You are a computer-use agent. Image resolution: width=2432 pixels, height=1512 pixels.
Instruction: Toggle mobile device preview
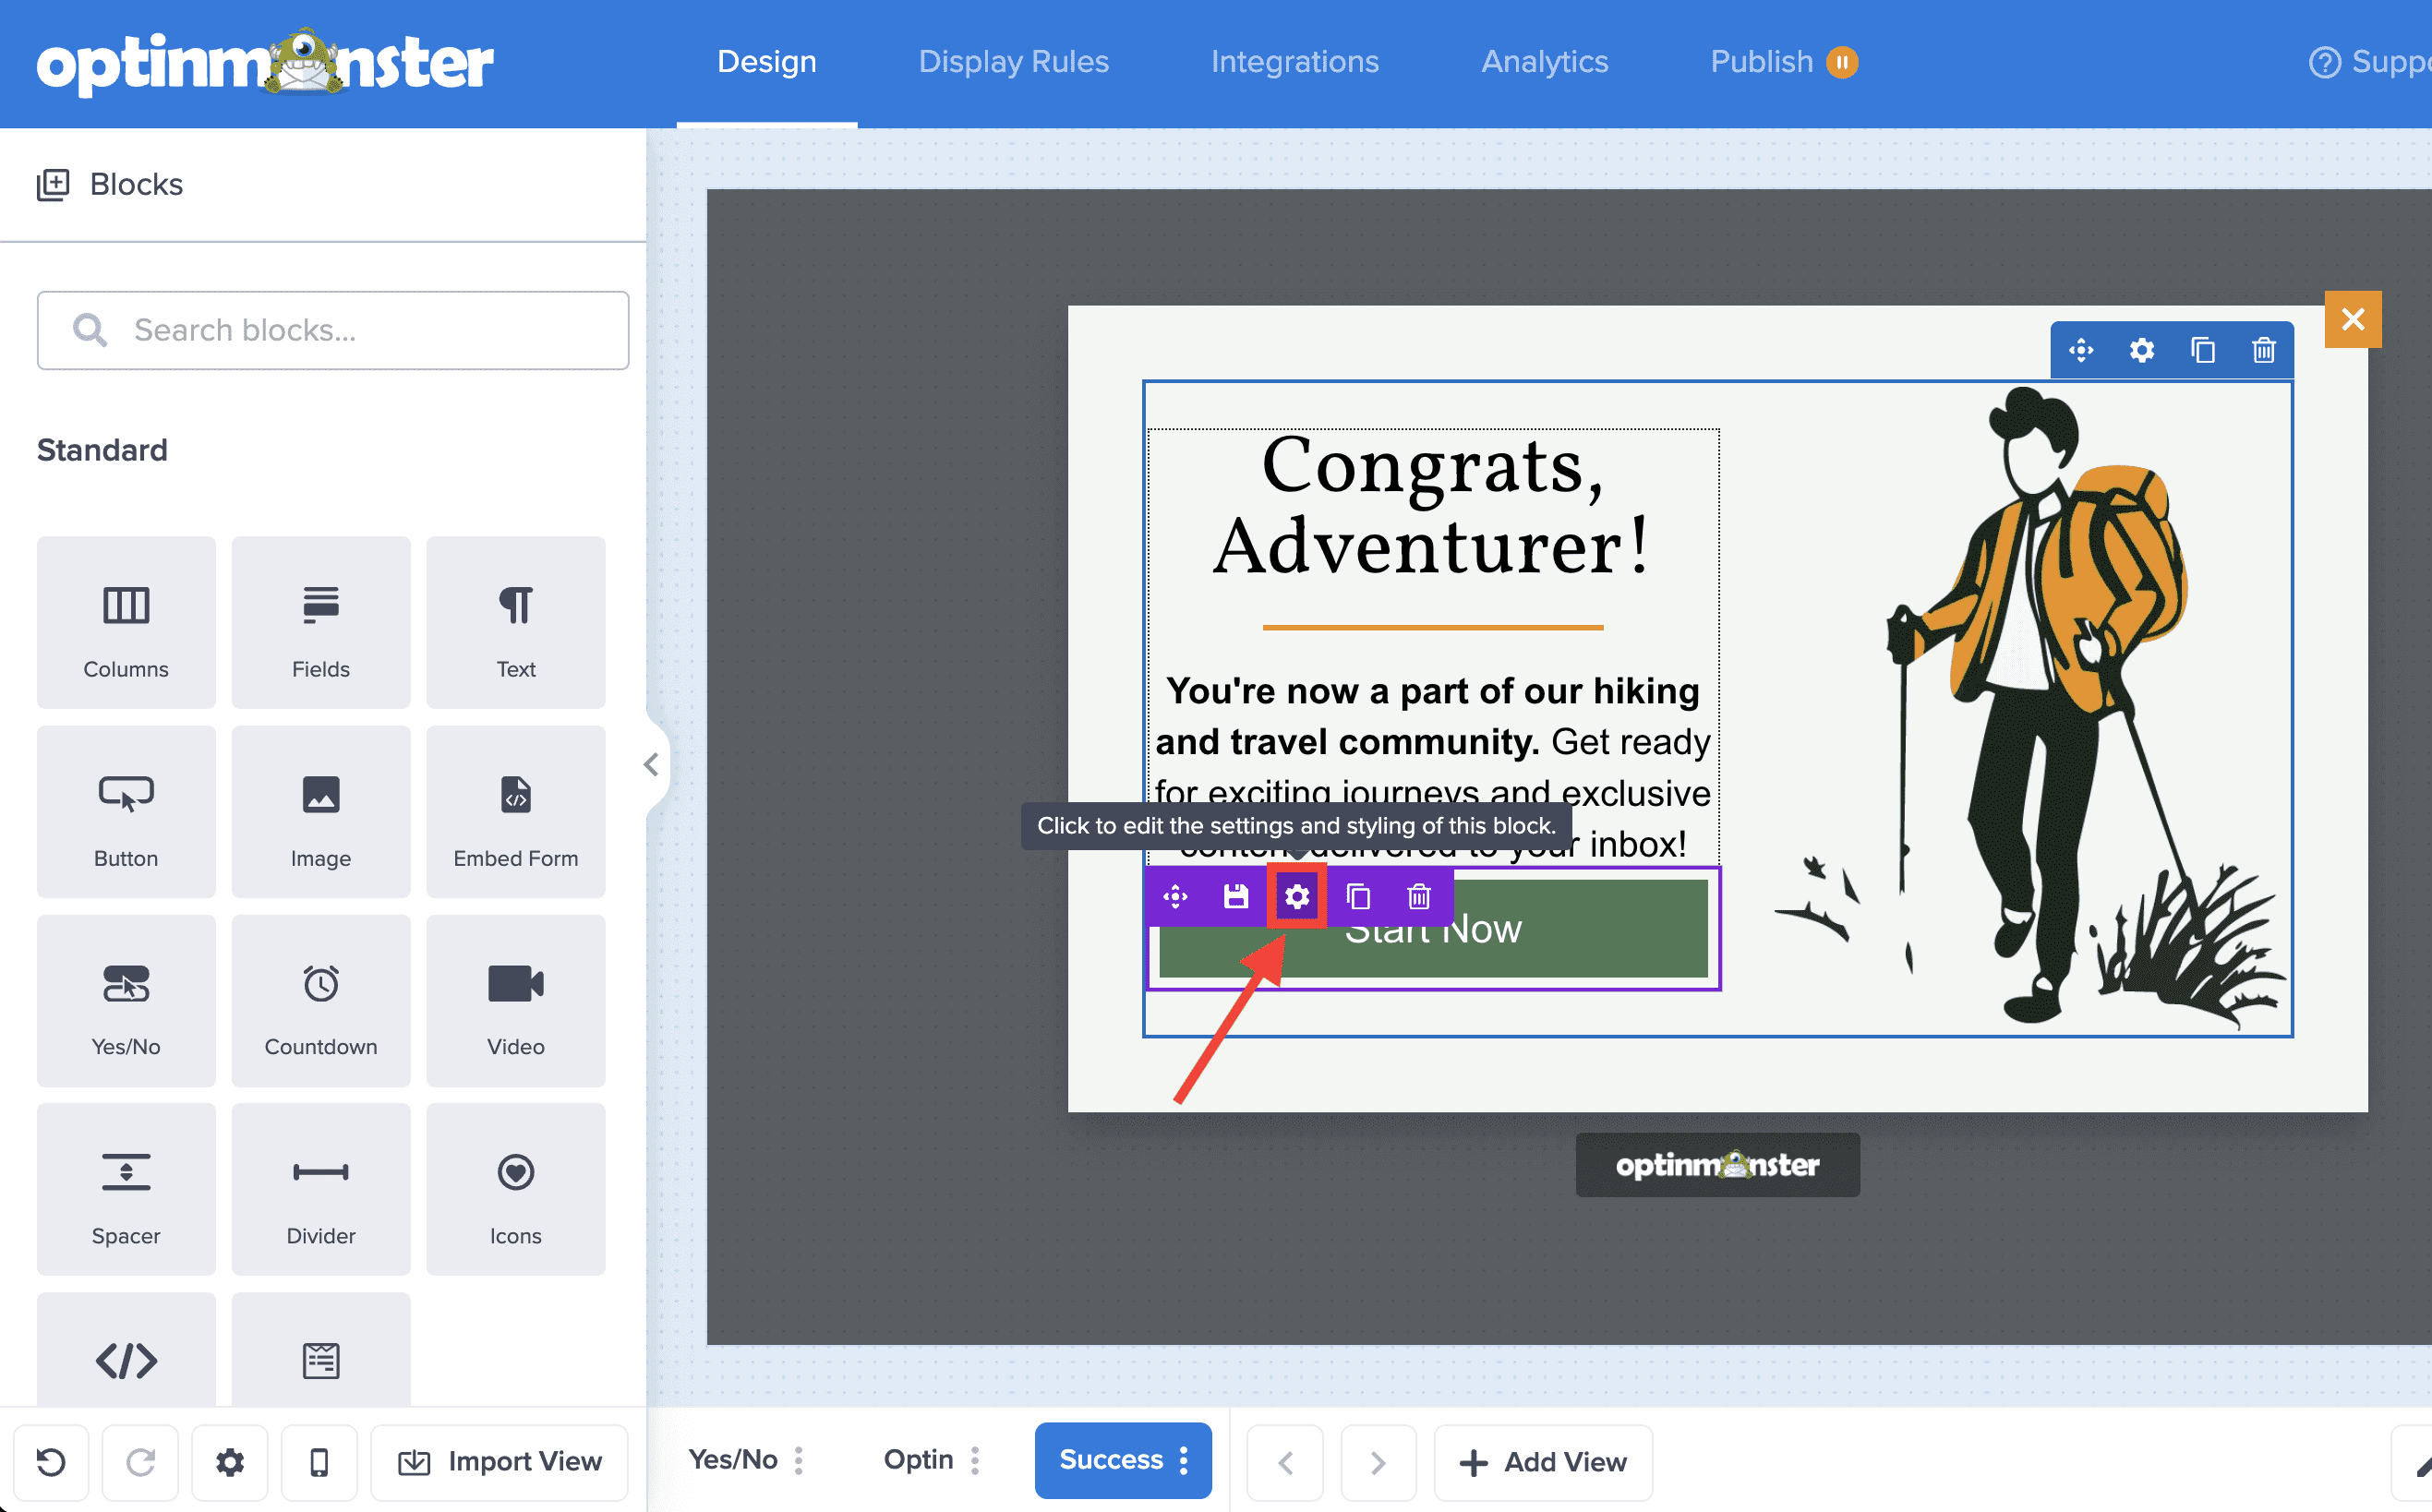319,1463
